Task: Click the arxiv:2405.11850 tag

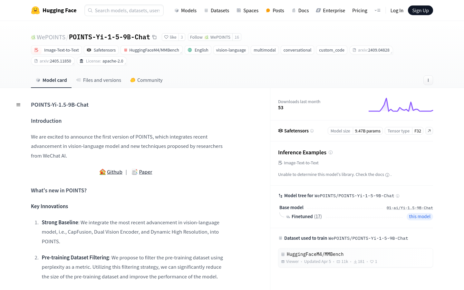Action: coord(53,61)
